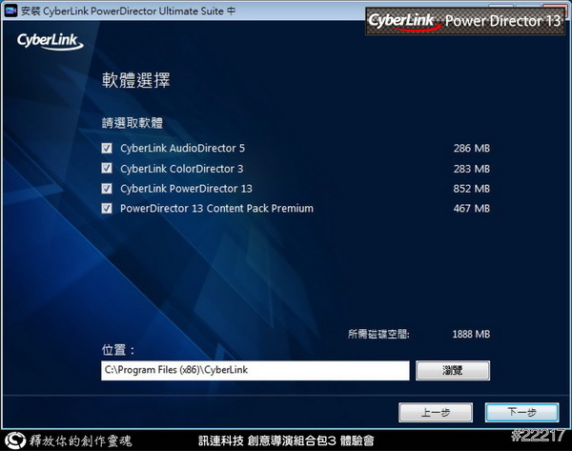572x451 pixels.
Task: Click the 852 MB size value
Action: [472, 188]
